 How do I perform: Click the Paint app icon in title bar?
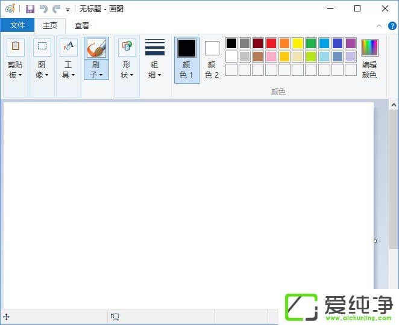click(x=10, y=8)
